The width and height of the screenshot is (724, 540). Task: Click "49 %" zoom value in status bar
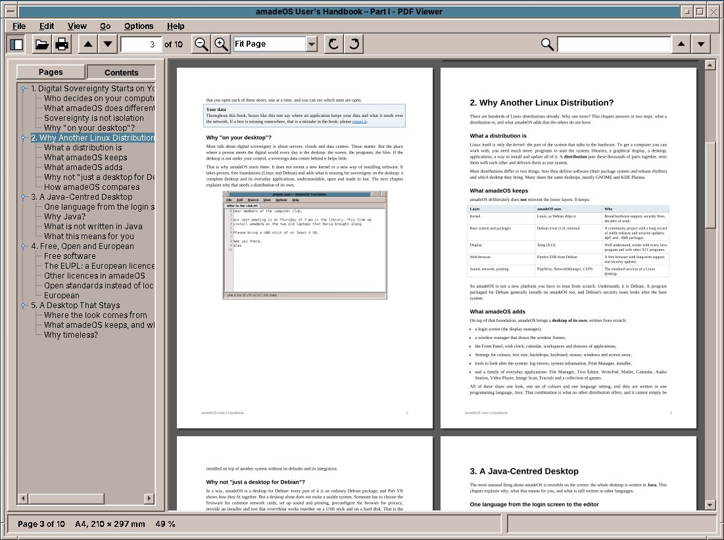[x=165, y=524]
